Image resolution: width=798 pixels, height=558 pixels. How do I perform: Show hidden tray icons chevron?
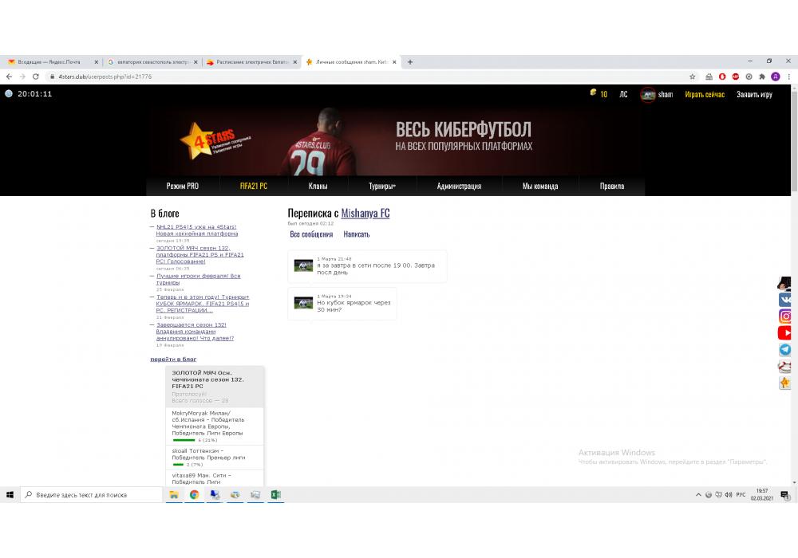pos(698,494)
